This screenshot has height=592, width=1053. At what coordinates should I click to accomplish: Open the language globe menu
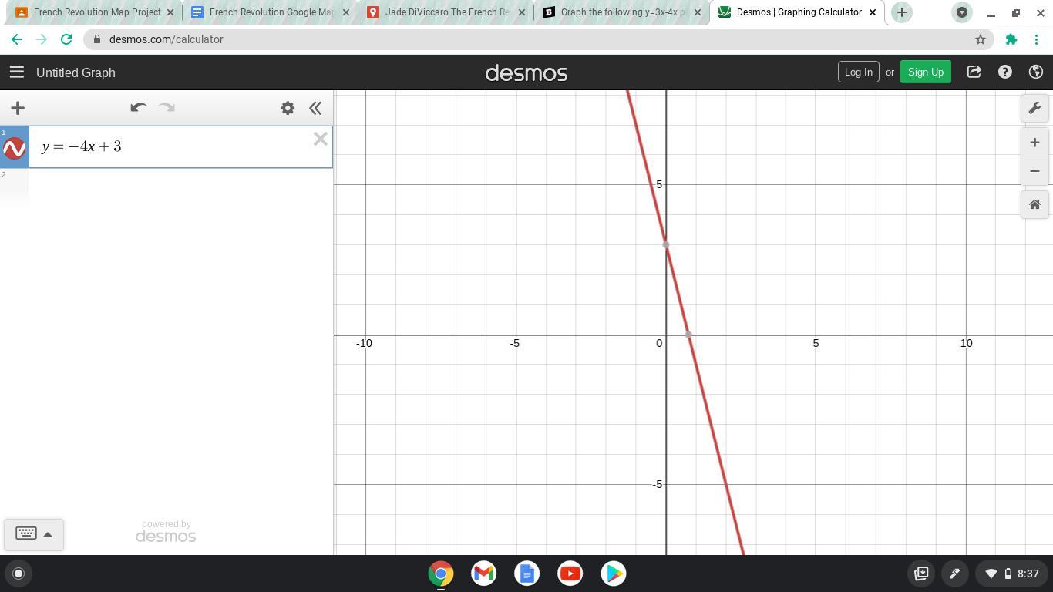coord(1036,72)
